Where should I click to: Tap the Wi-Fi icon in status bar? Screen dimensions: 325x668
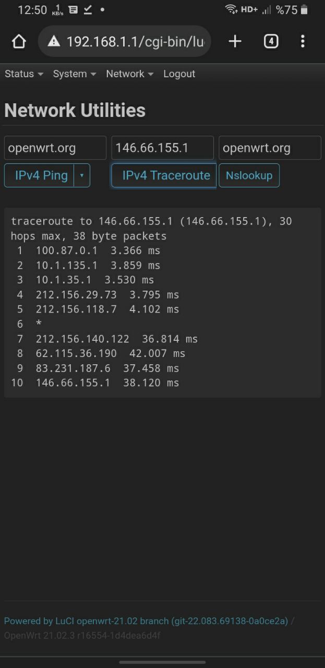[231, 9]
